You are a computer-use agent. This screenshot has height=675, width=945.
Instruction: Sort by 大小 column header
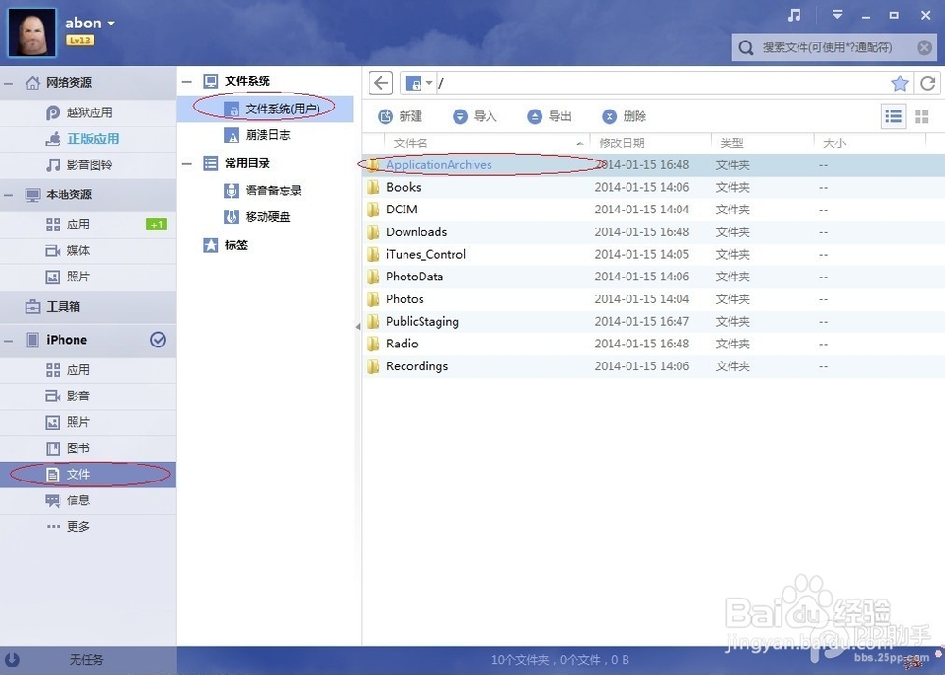pyautogui.click(x=869, y=143)
